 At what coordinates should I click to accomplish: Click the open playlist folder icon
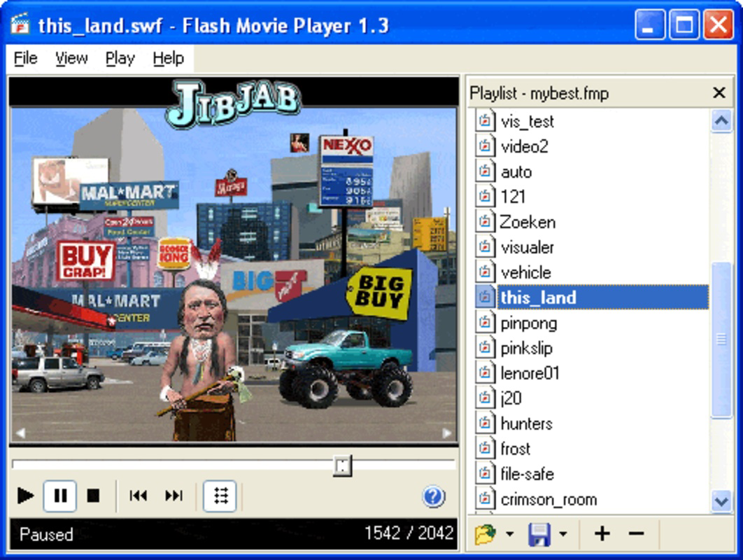tap(486, 534)
